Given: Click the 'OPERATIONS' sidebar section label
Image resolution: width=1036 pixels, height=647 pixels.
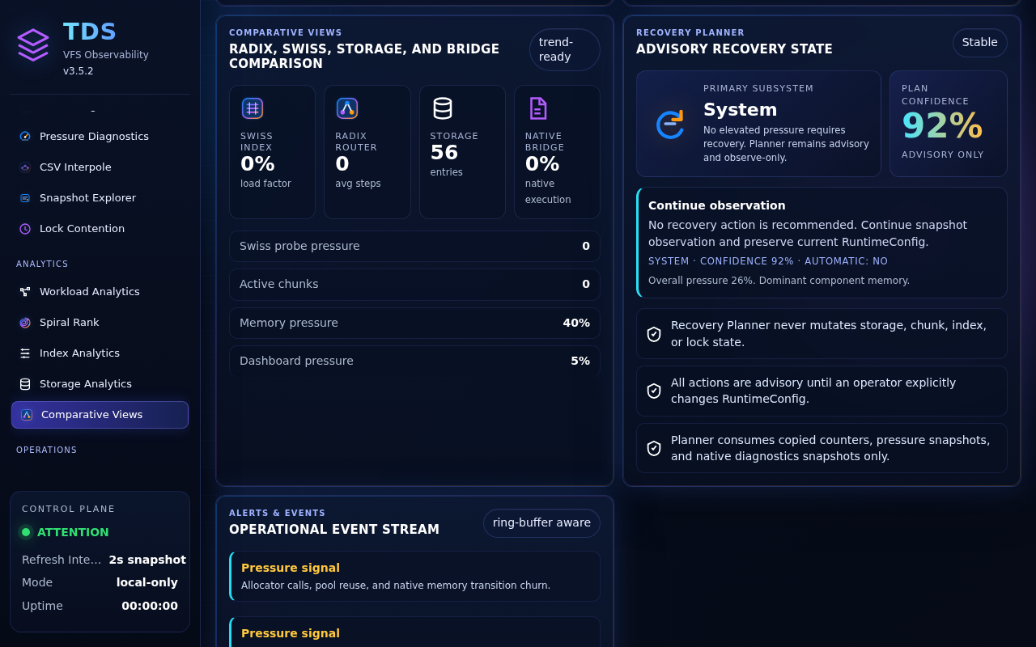Looking at the screenshot, I should click(x=47, y=450).
